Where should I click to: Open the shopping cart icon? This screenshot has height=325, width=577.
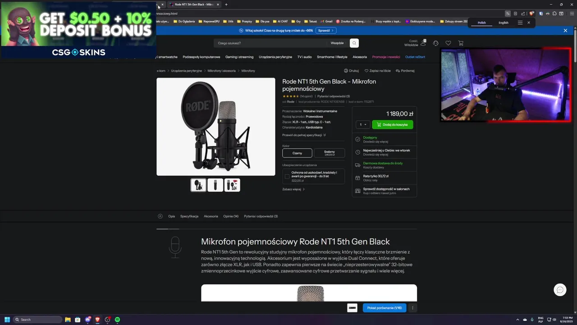coord(461,43)
